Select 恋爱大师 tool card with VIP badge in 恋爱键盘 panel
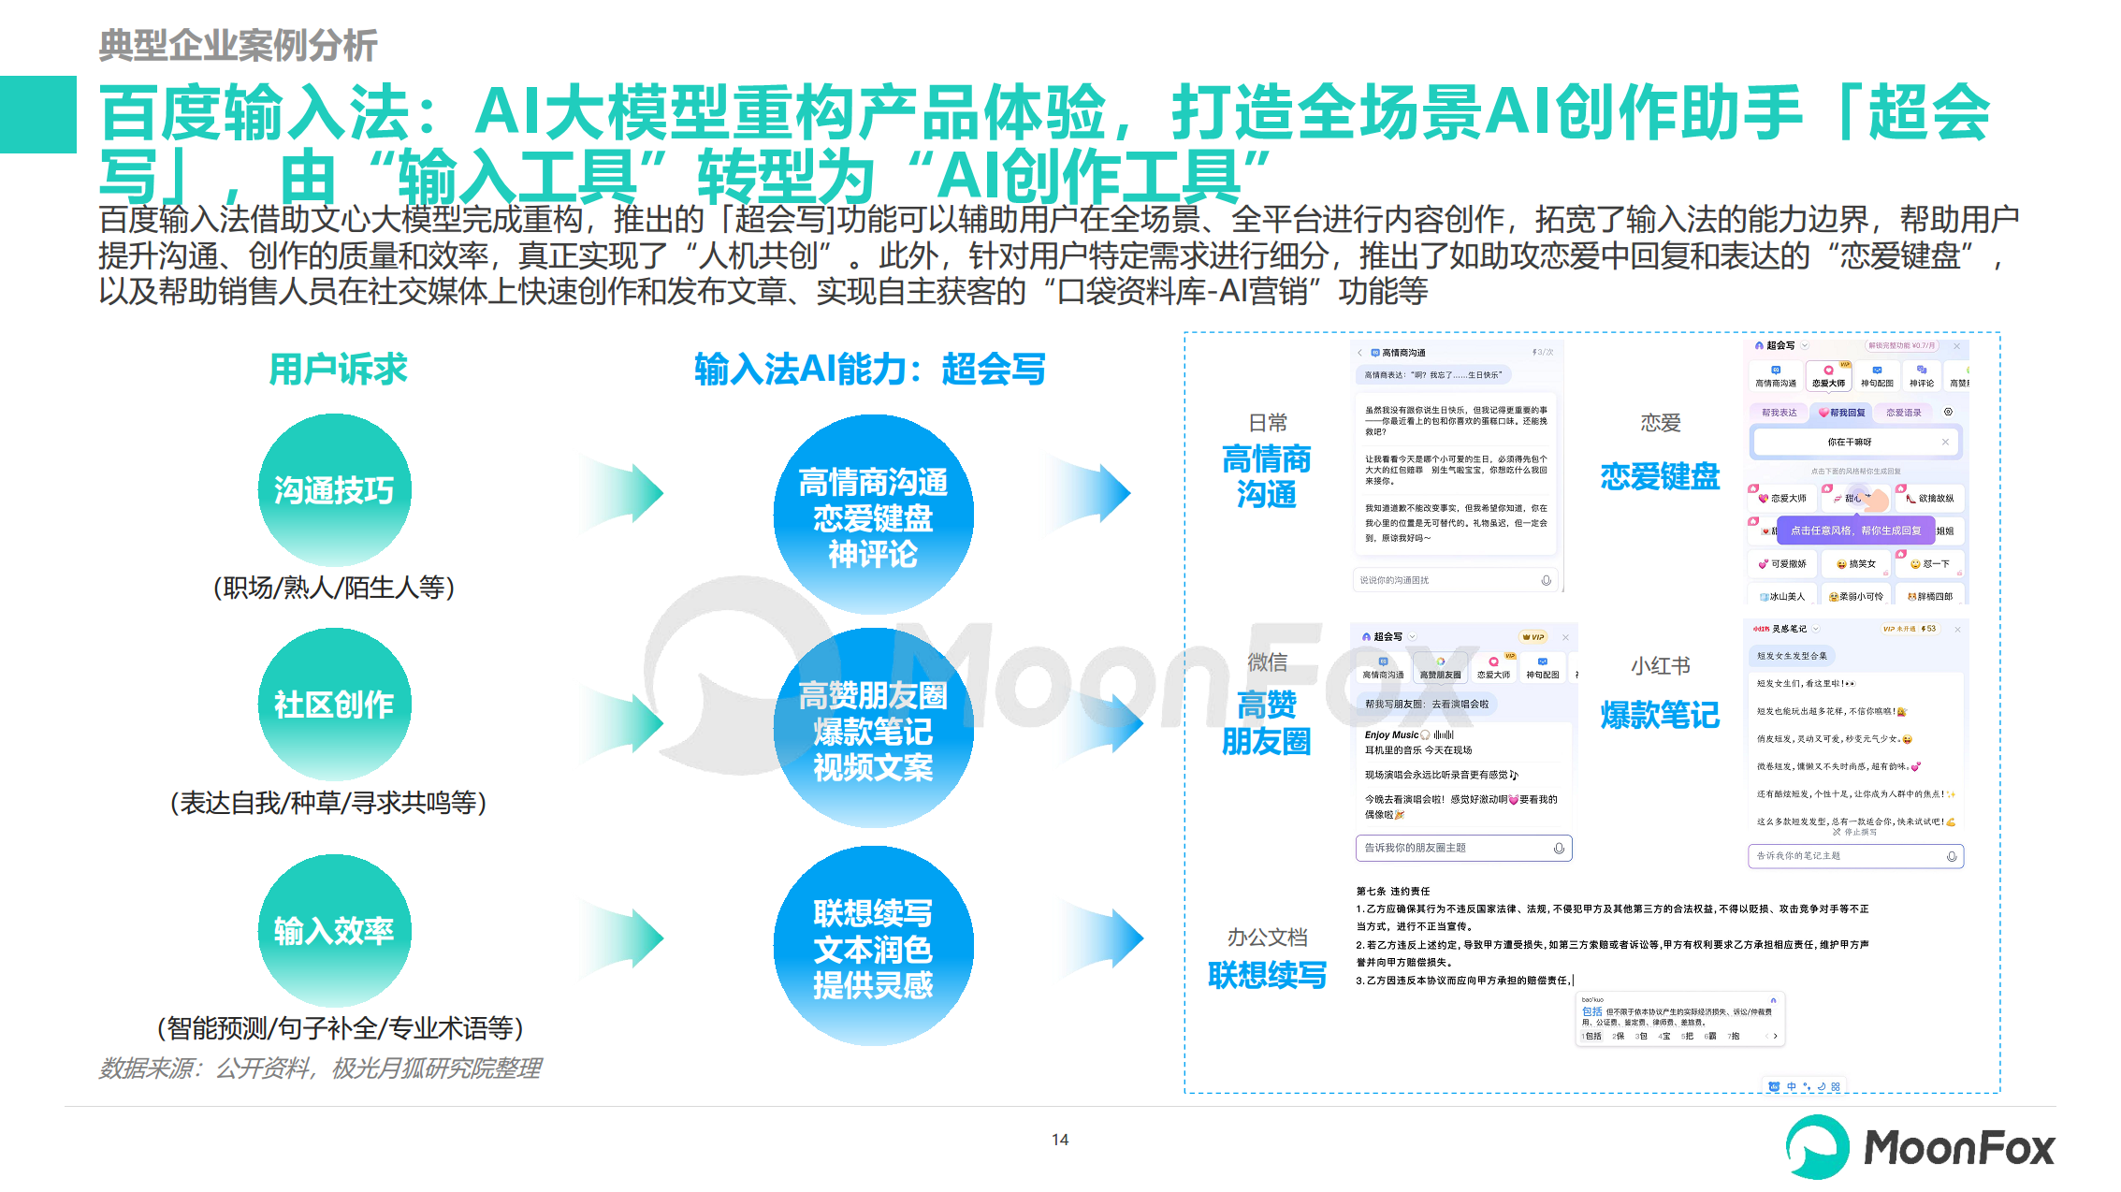The width and height of the screenshot is (2121, 1192). [x=1828, y=376]
